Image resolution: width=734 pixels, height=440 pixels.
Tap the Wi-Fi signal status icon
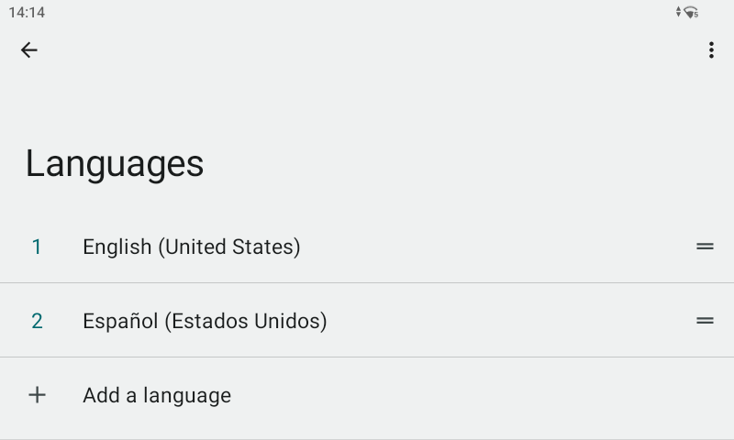tap(692, 12)
